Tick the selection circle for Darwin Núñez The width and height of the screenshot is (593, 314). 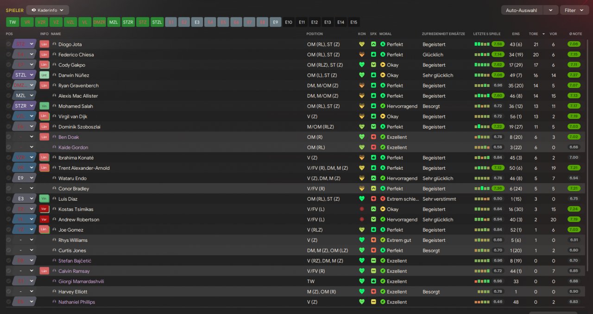[x=8, y=75]
